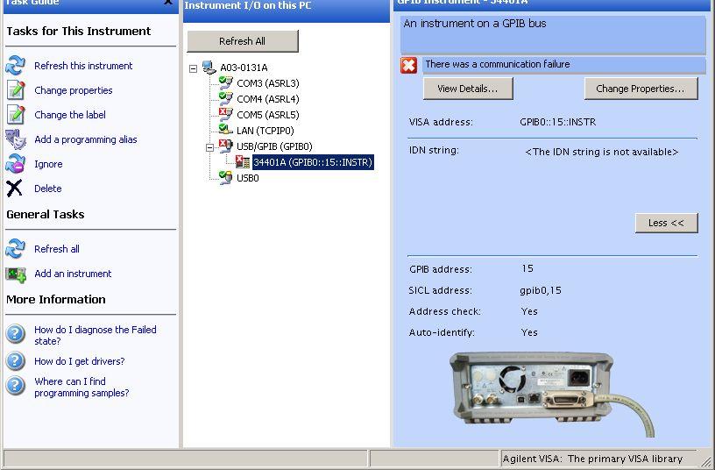Open Where can I find programming samples
715x470 pixels.
point(81,387)
